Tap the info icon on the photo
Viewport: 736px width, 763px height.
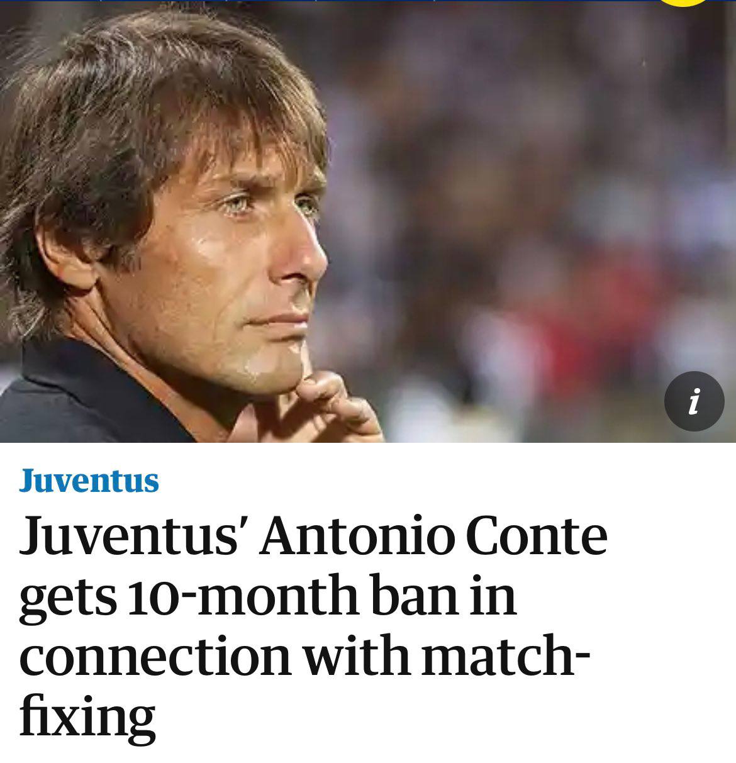point(694,401)
